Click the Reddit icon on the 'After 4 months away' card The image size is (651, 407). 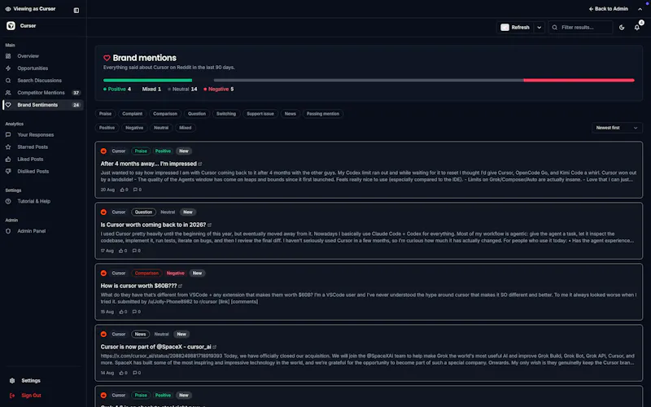104,151
